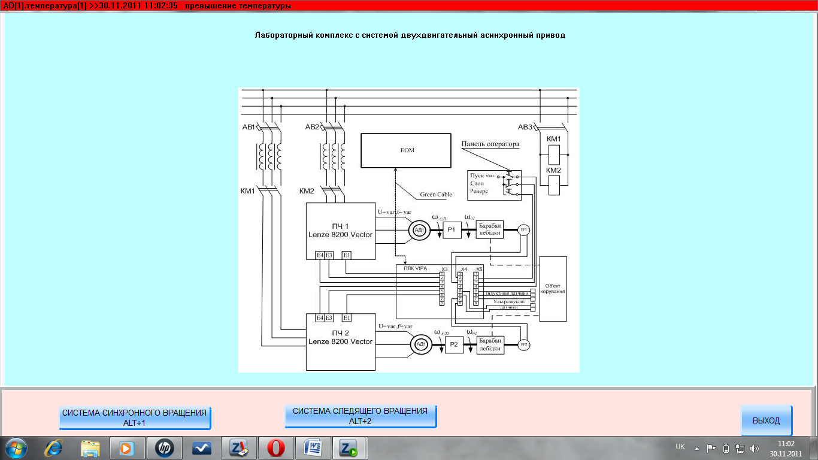
Task: Open the Opera browser taskbar icon
Action: (x=275, y=448)
